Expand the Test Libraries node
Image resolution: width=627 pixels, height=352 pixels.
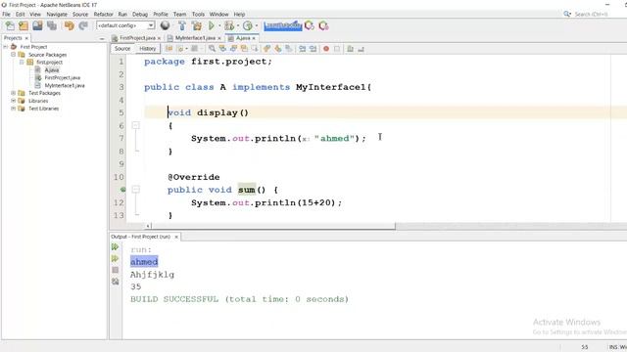tap(14, 109)
